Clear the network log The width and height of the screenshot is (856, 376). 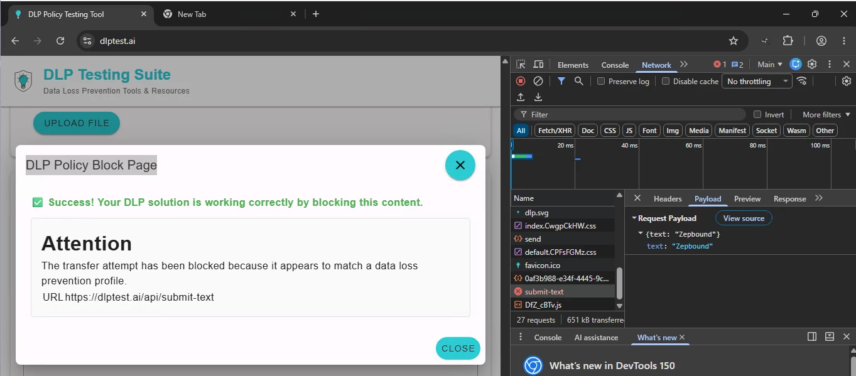pos(538,81)
